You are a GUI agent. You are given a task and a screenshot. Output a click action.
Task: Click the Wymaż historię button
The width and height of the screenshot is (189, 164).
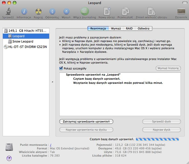tap(168, 68)
